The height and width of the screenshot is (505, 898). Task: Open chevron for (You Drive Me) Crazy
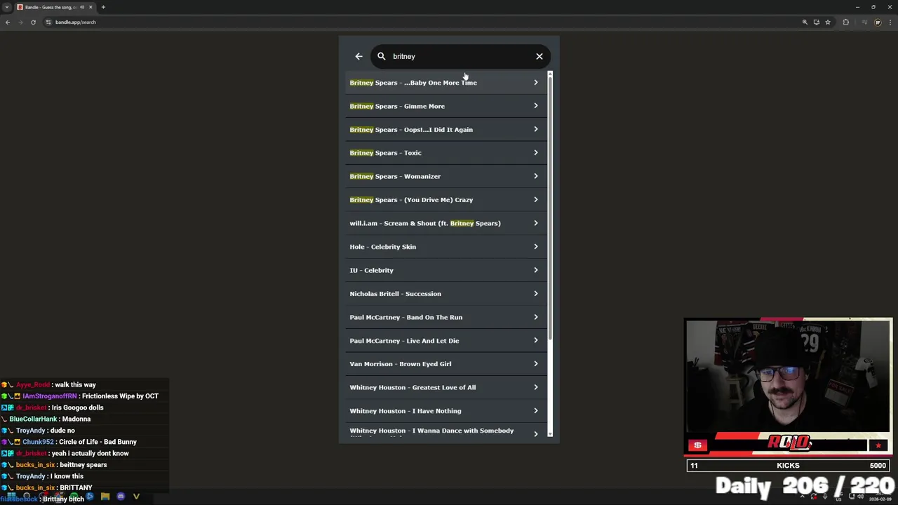pyautogui.click(x=535, y=200)
